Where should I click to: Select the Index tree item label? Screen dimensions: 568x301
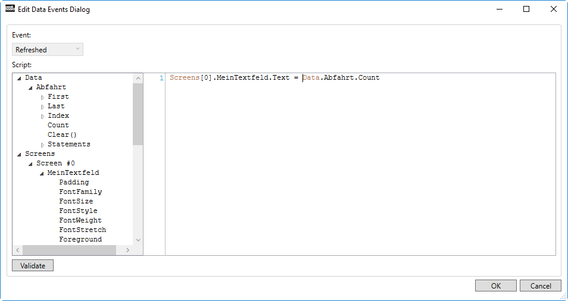58,116
